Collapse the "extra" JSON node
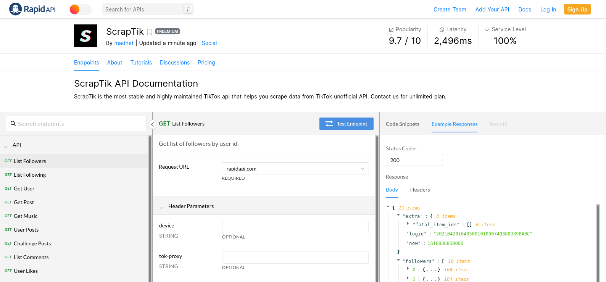Viewport: 606px width, 282px height. point(398,215)
